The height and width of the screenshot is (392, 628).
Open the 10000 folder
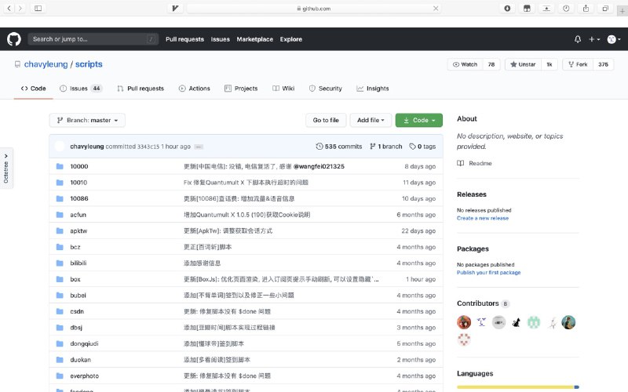coord(79,166)
